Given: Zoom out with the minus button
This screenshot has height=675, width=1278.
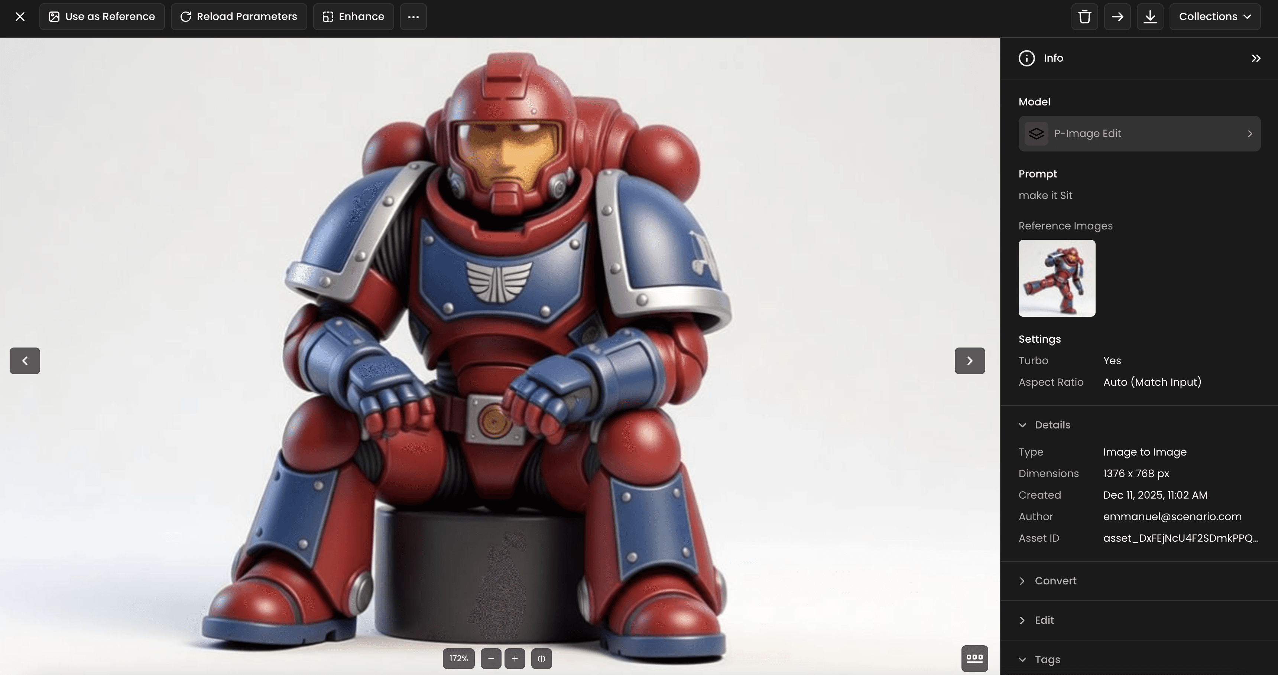Looking at the screenshot, I should coord(491,659).
